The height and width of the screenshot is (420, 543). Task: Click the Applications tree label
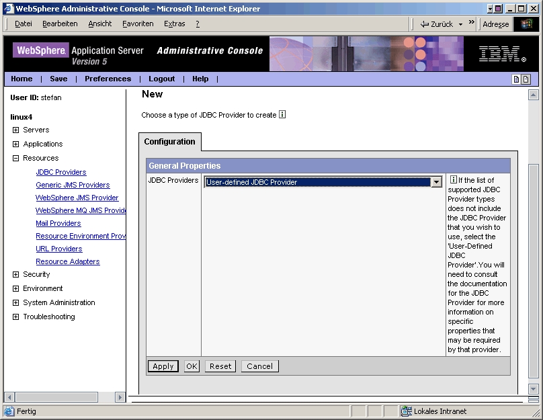(x=43, y=144)
